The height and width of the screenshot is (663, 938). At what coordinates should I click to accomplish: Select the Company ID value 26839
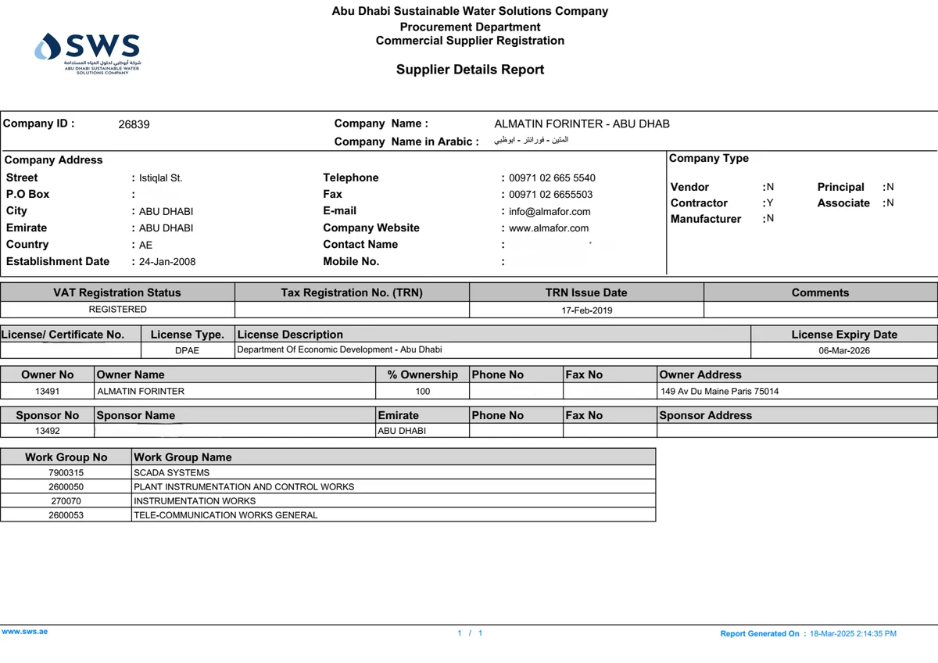(x=134, y=124)
